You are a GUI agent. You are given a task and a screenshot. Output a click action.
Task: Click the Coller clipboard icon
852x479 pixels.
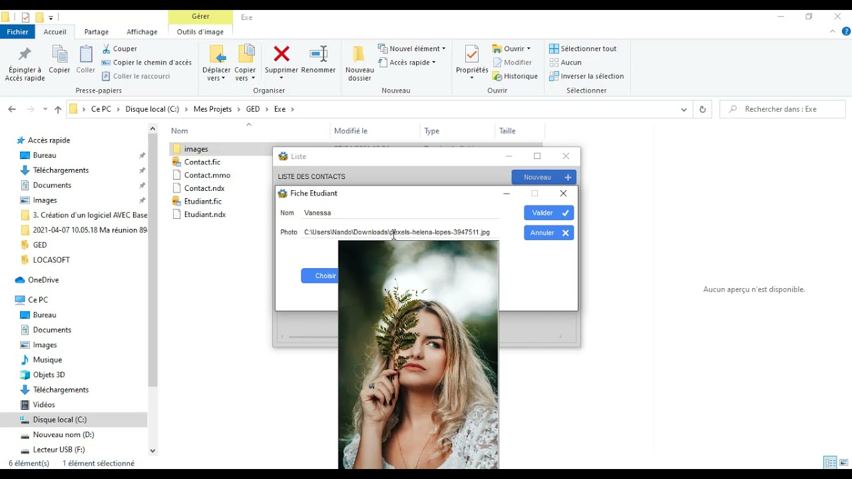(86, 55)
